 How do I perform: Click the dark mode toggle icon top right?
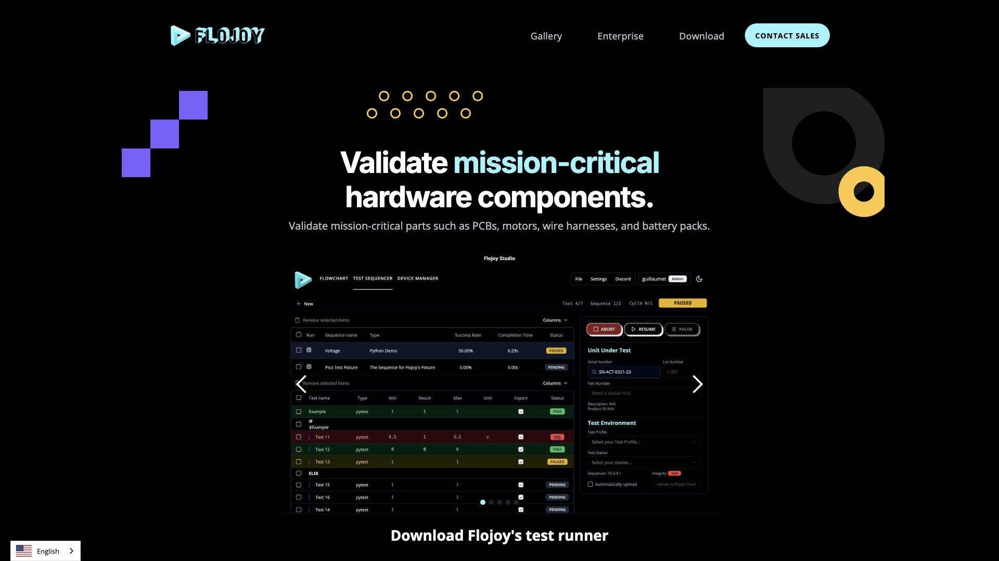(700, 279)
